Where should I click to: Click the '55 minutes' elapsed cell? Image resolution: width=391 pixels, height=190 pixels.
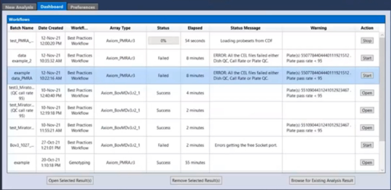195,163
